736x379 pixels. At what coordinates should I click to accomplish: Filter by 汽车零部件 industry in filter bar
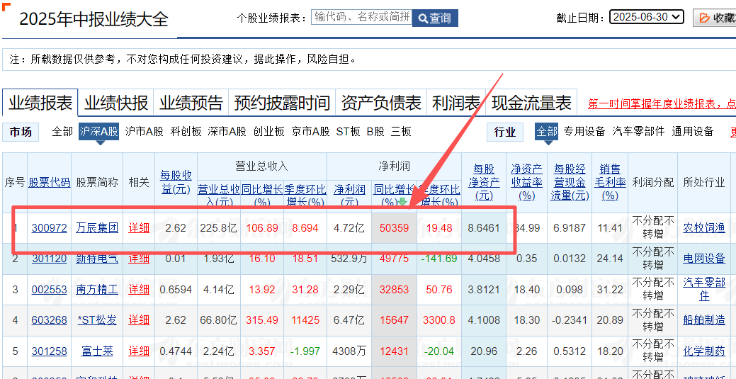[x=638, y=132]
